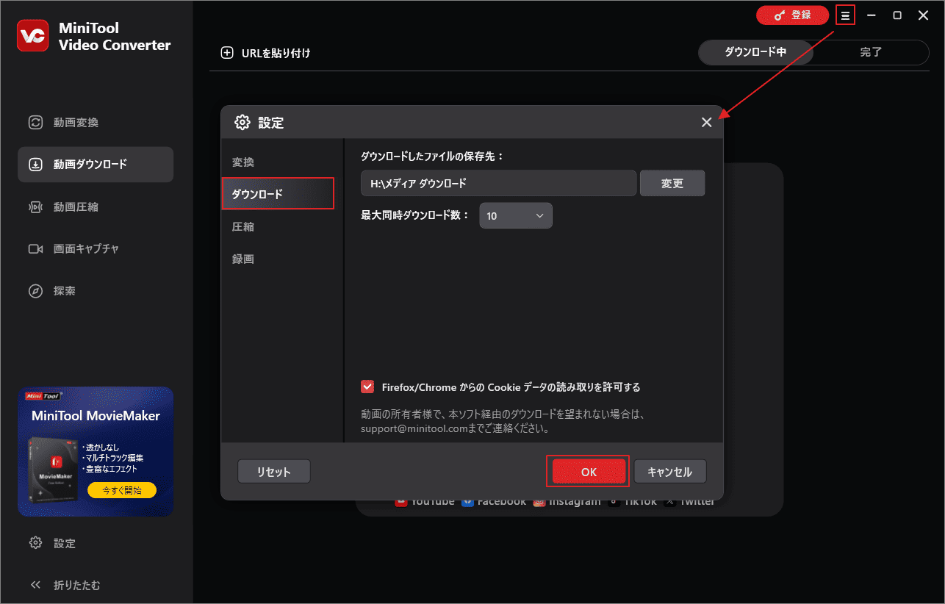Screen dimensions: 945x604
Task: Switch to 完了 tab
Action: point(871,52)
